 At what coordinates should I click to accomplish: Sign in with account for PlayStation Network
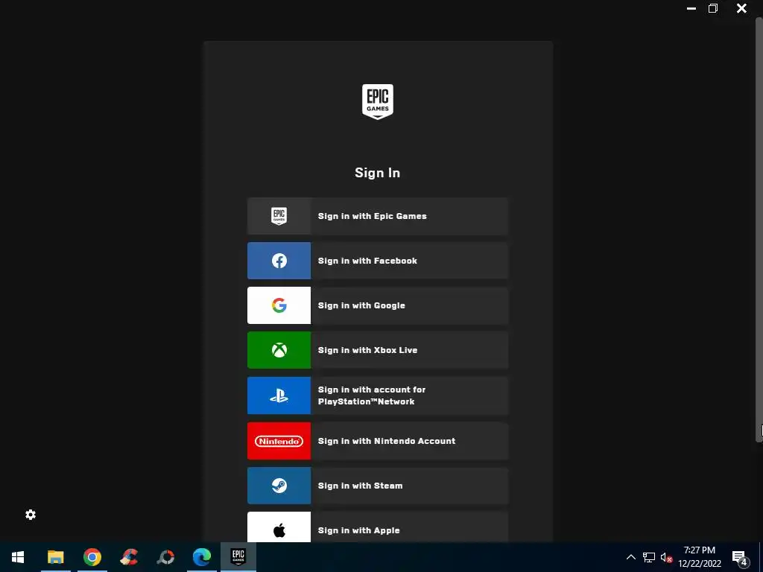378,395
